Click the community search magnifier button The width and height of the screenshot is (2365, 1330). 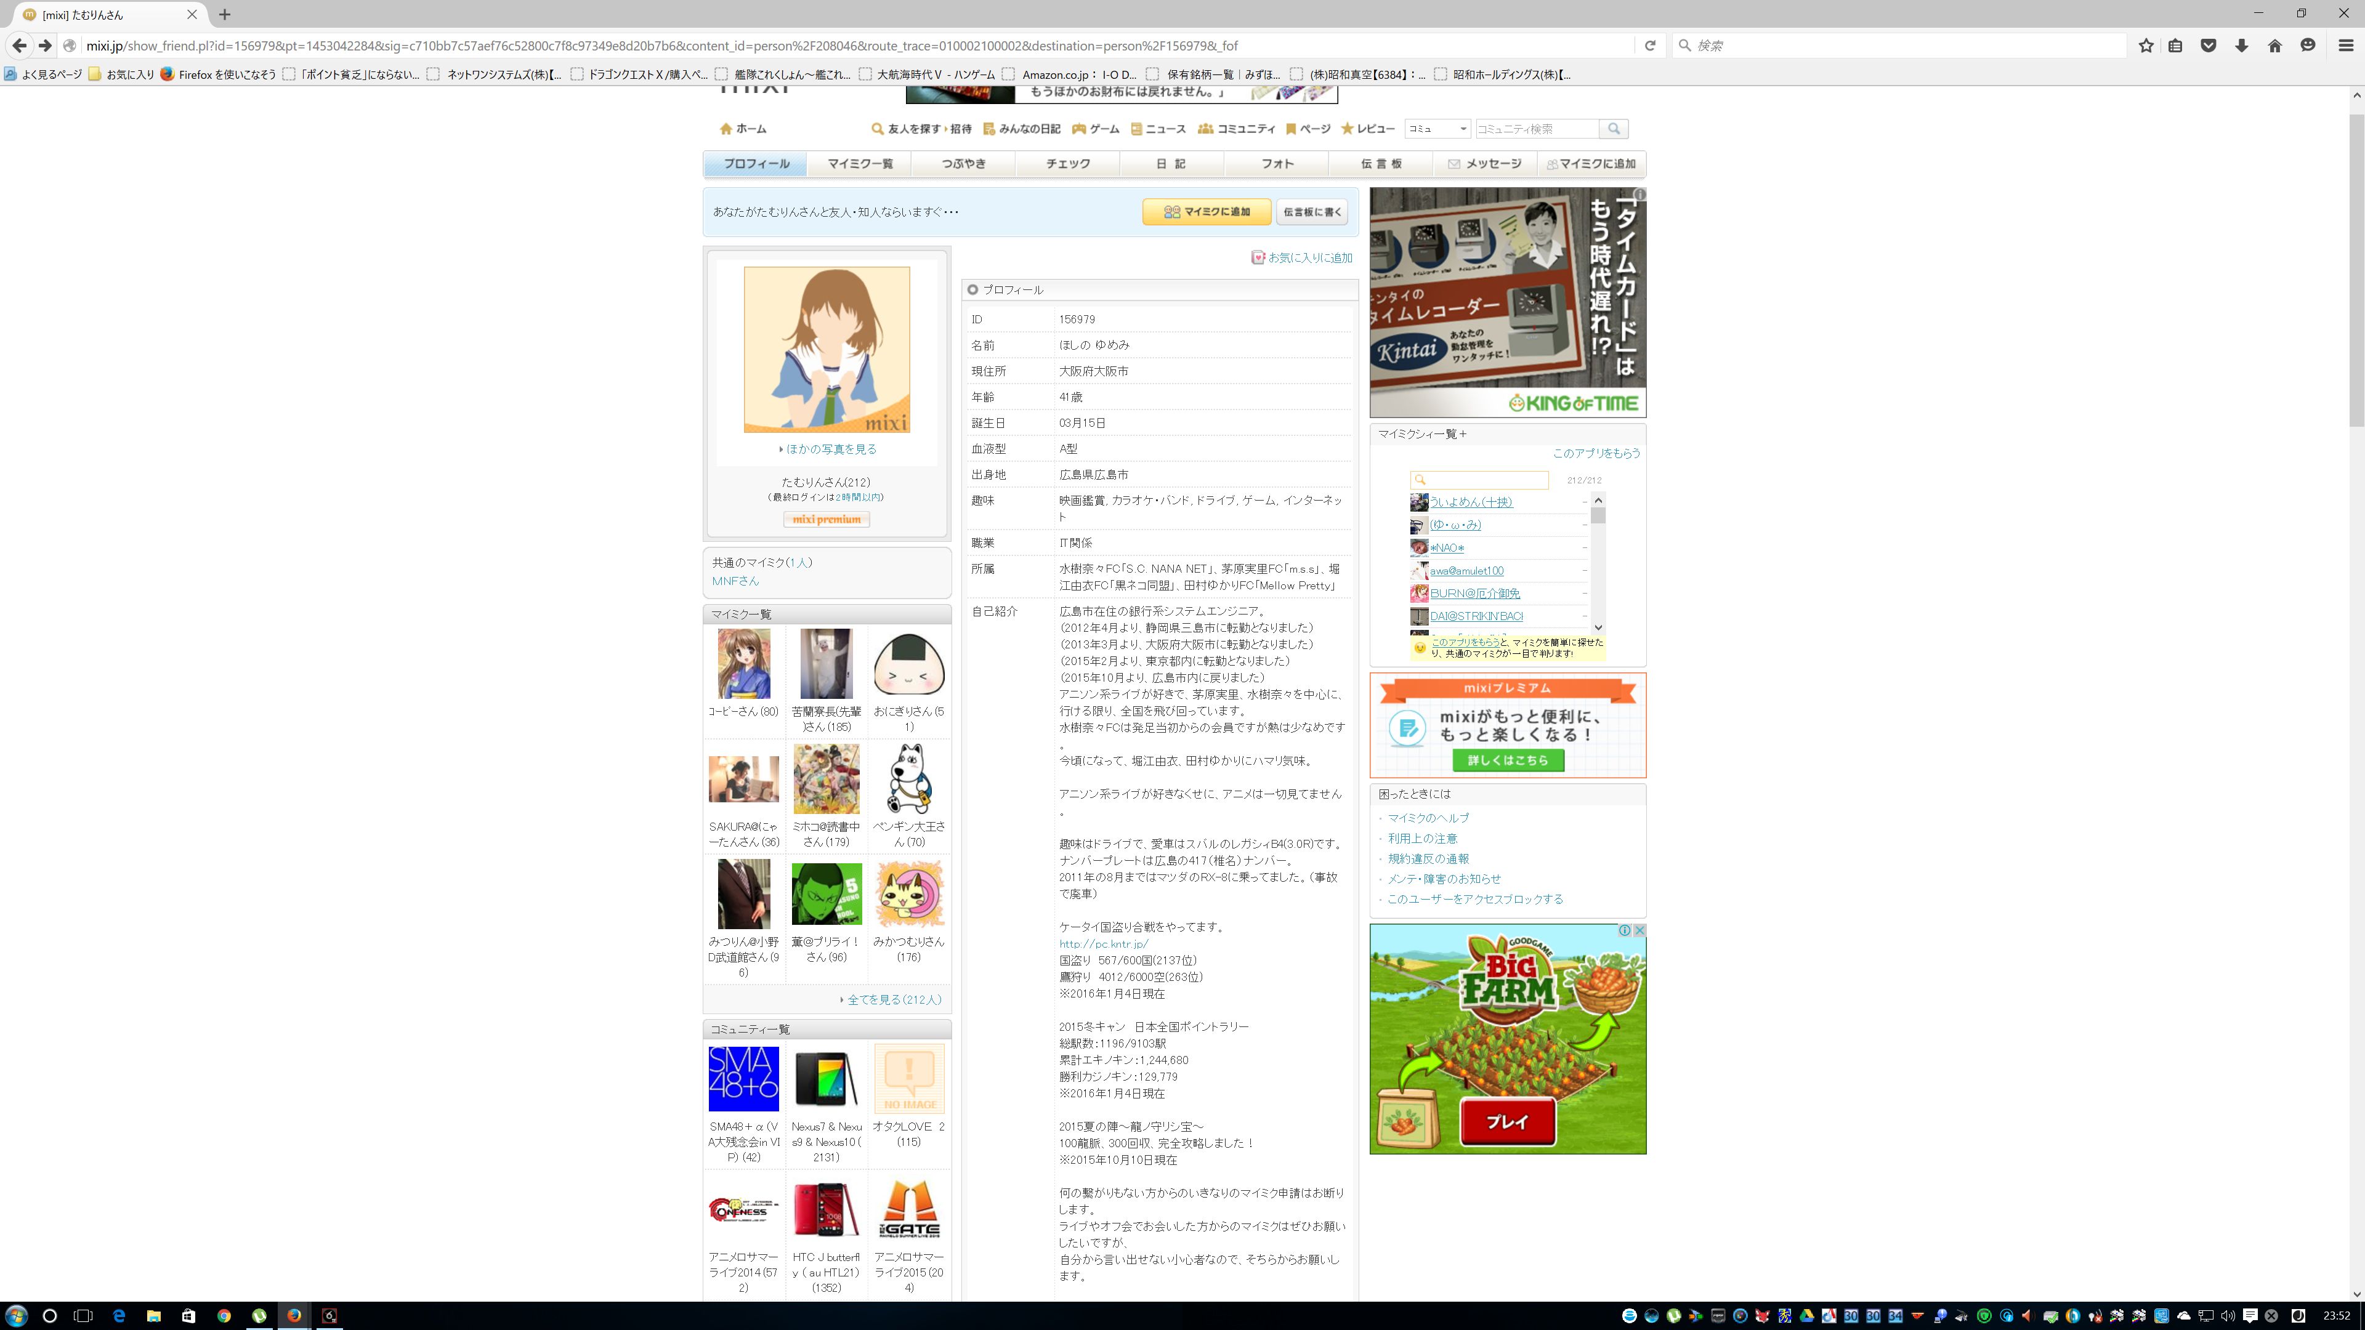tap(1613, 129)
